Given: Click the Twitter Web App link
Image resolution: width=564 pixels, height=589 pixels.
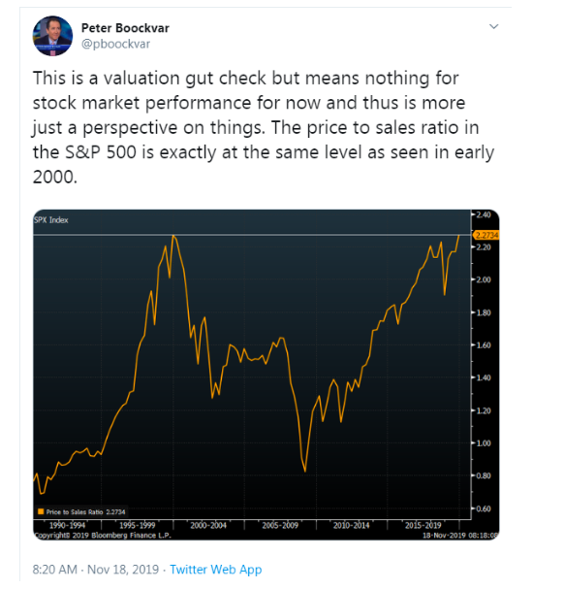Looking at the screenshot, I should pyautogui.click(x=216, y=570).
